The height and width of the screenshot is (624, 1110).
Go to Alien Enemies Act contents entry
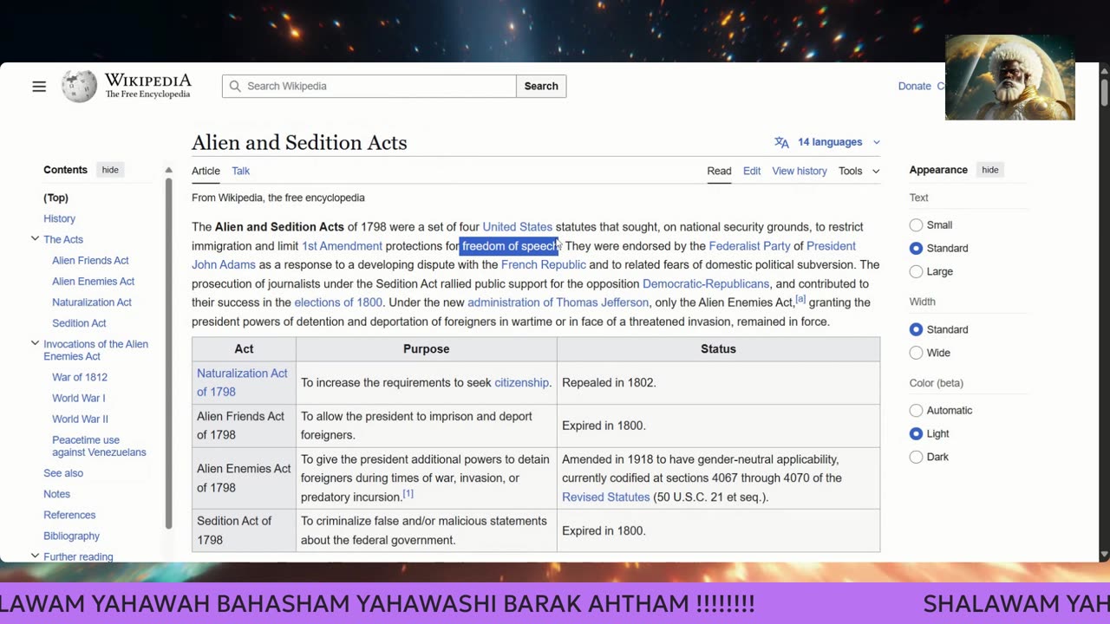coord(93,281)
